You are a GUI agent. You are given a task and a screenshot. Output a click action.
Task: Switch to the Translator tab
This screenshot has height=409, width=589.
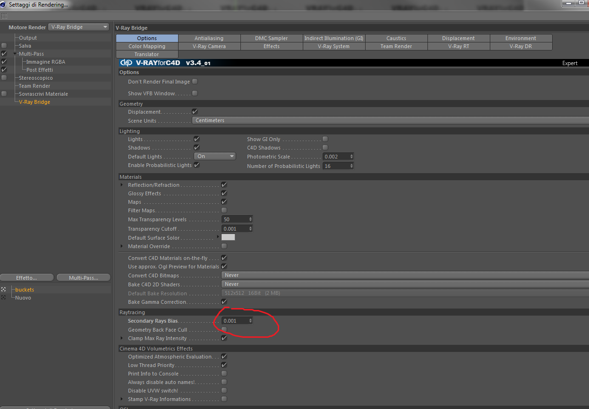point(147,54)
